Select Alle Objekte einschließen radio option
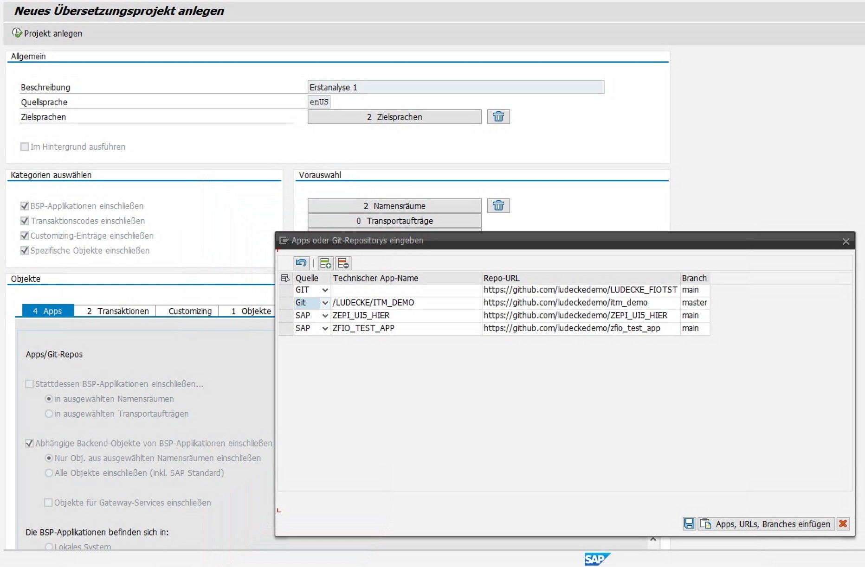Image resolution: width=865 pixels, height=567 pixels. [49, 473]
